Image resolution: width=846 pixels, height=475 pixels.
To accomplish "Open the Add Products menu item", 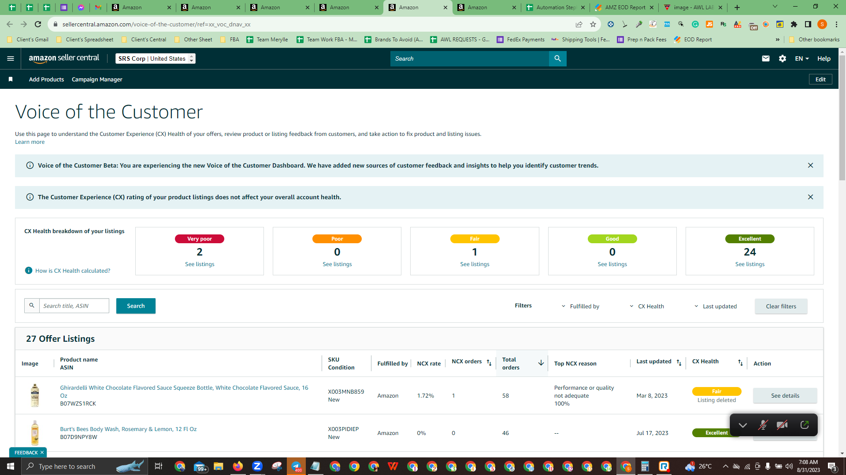I will [46, 80].
